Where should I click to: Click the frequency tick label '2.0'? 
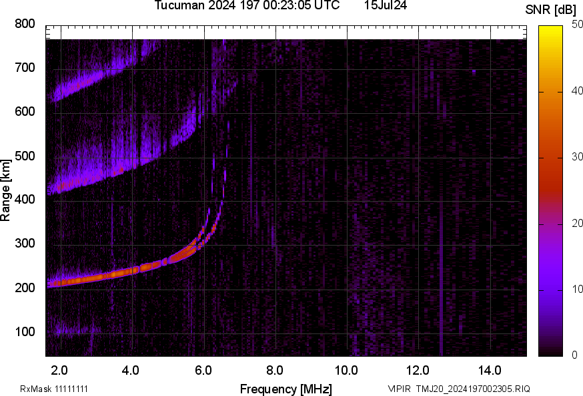click(59, 371)
